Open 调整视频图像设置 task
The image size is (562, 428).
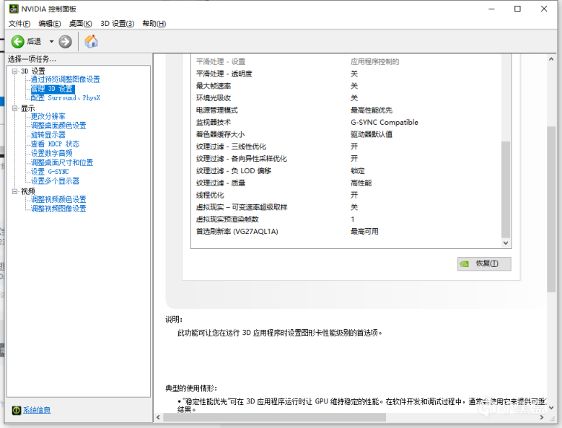tap(58, 209)
